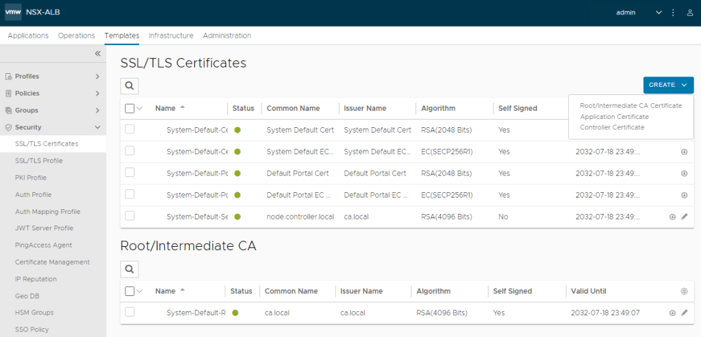Edit the node.controller.local certificate with pencil icon
This screenshot has height=337, width=701.
point(685,217)
